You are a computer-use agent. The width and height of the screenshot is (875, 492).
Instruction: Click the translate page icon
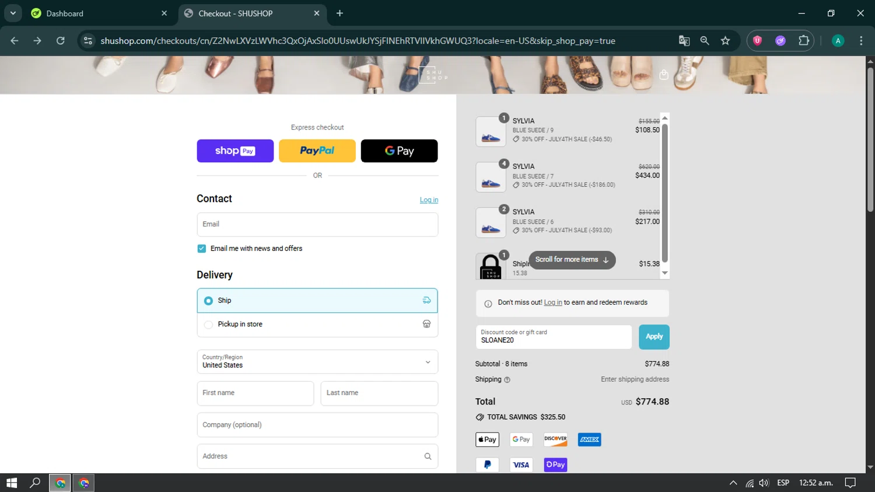click(x=684, y=41)
